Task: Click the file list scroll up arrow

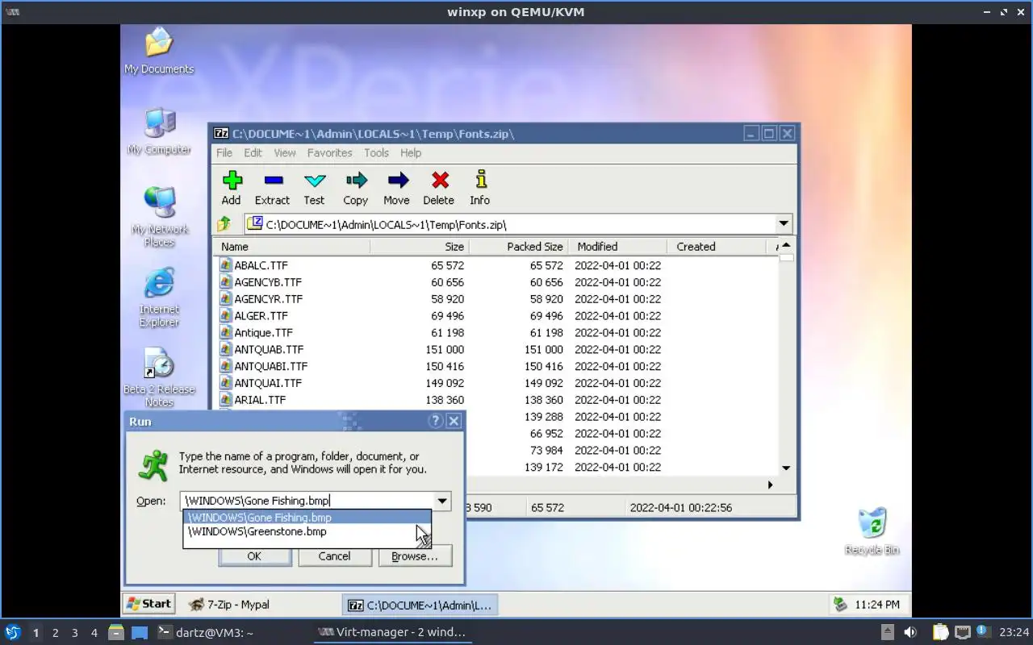Action: 786,245
